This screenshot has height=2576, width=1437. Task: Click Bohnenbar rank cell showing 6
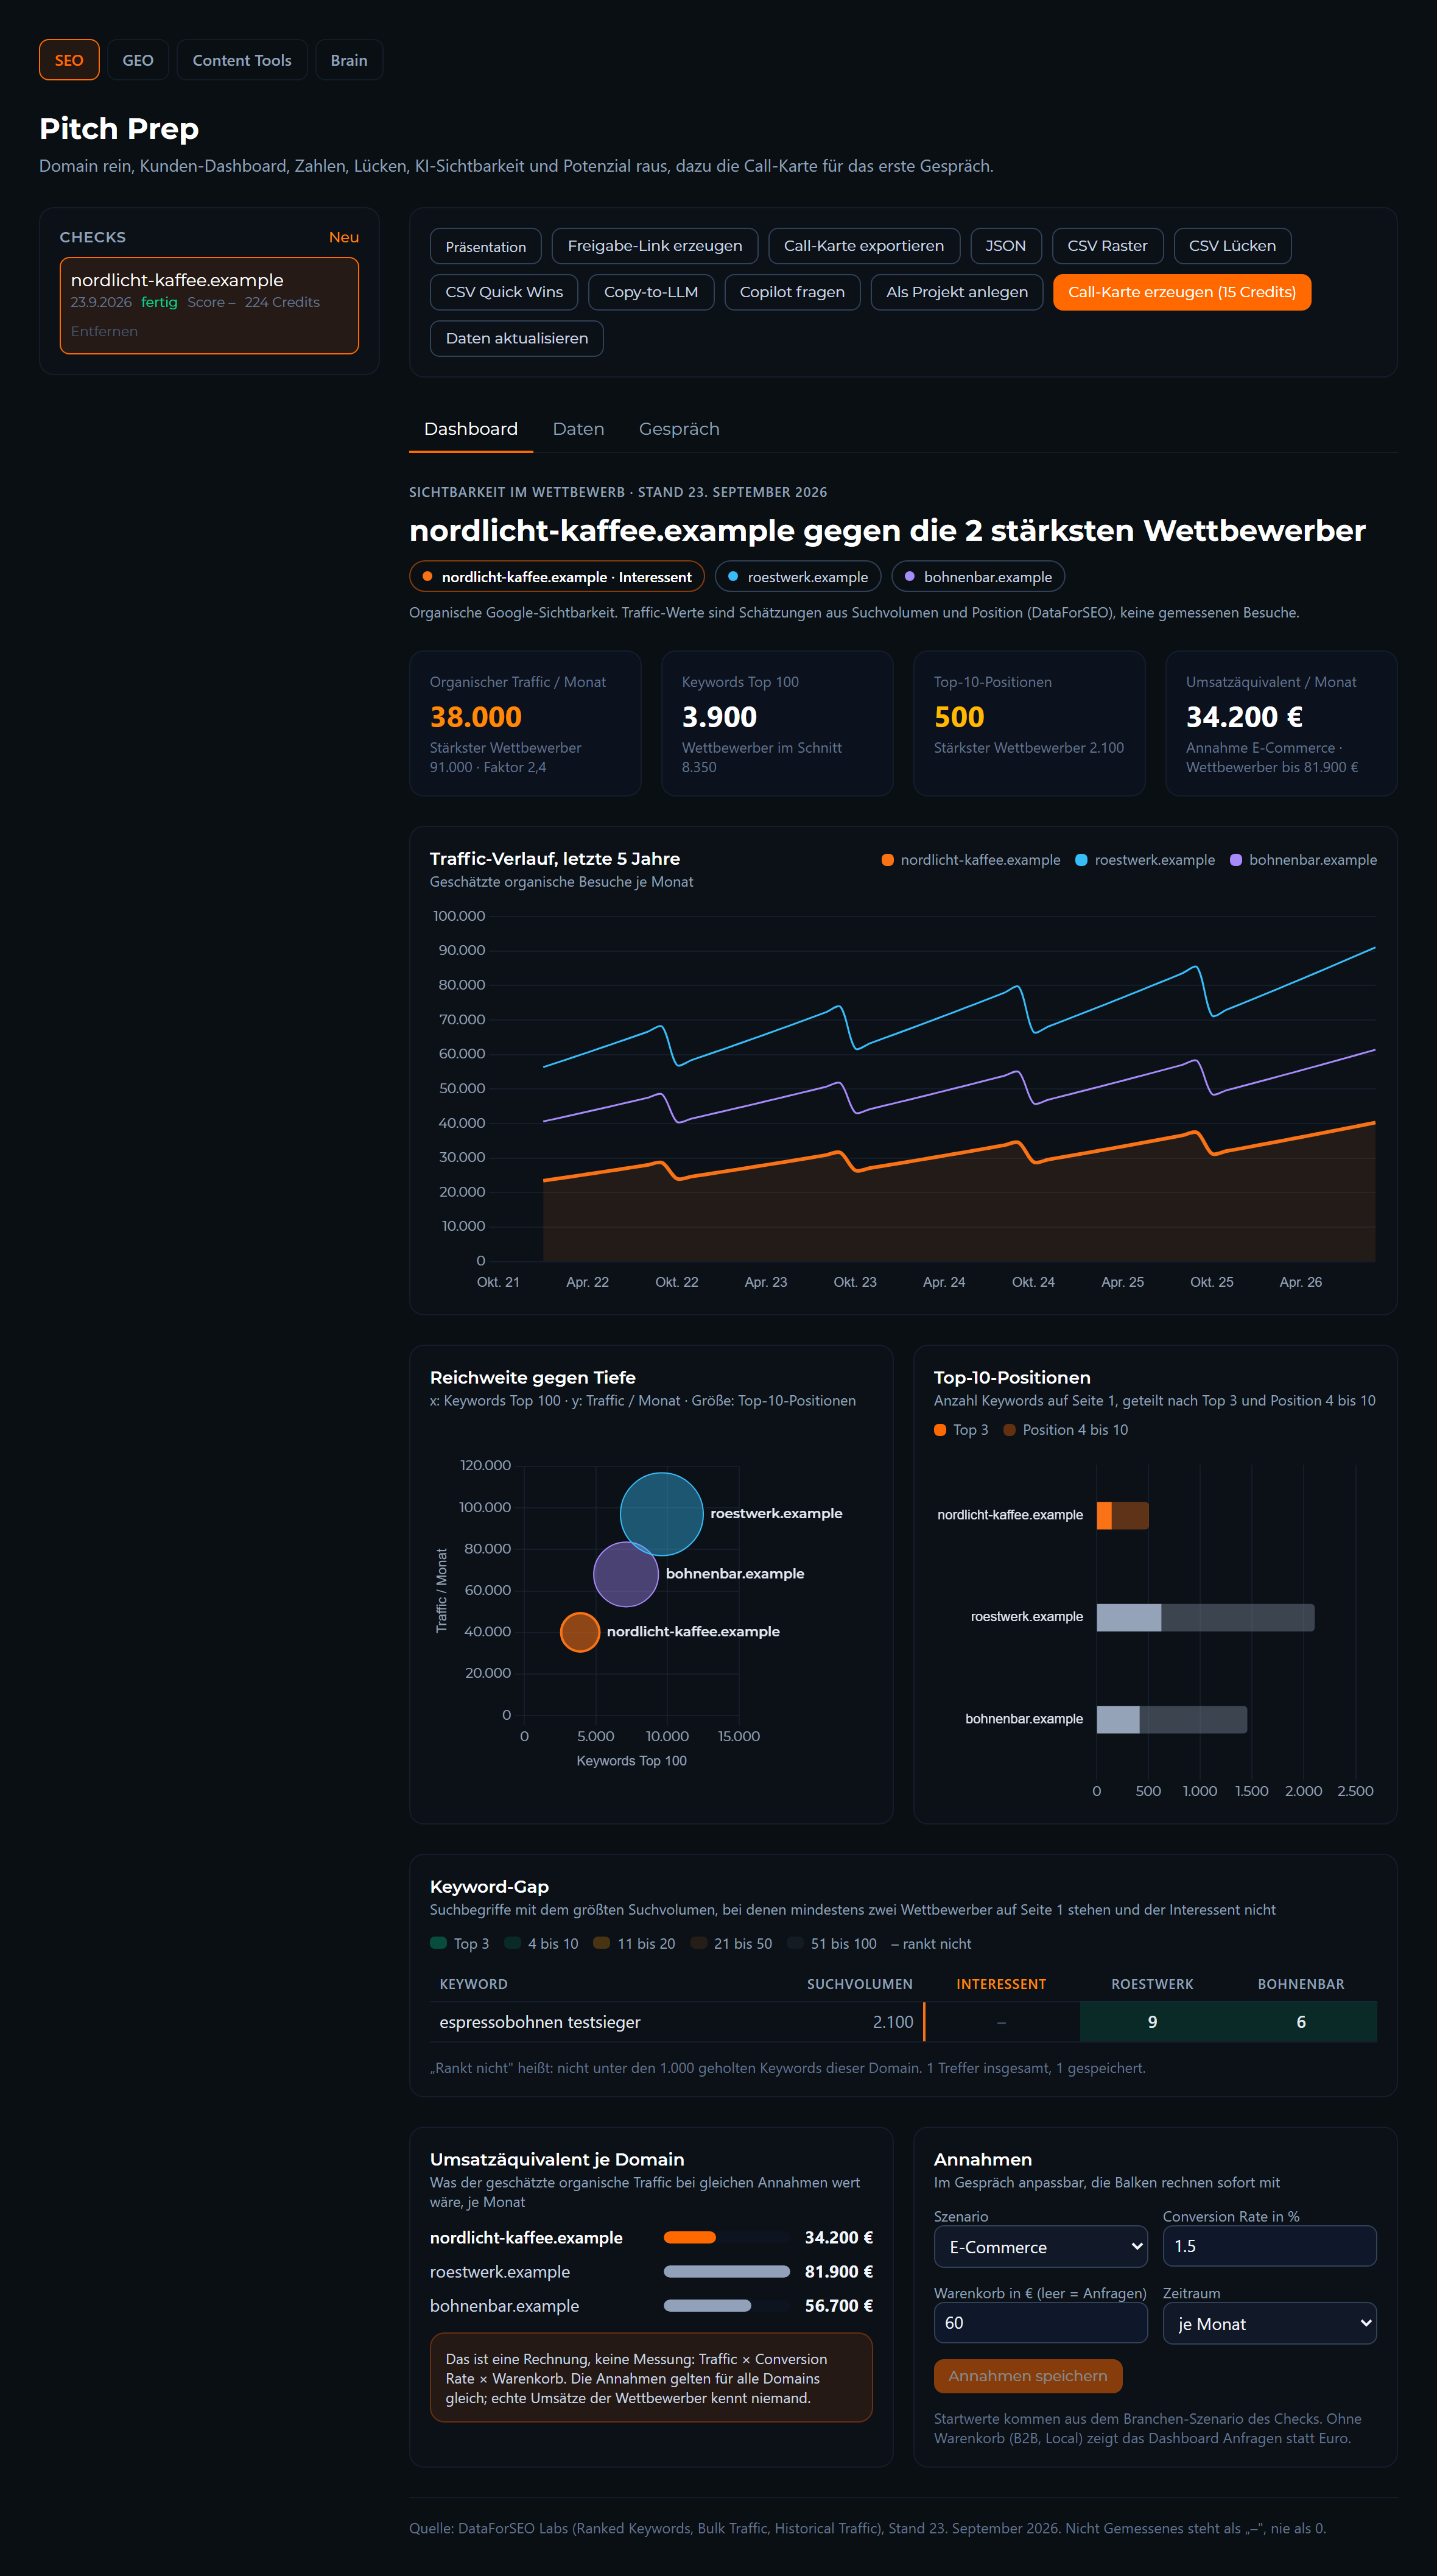(1301, 2022)
